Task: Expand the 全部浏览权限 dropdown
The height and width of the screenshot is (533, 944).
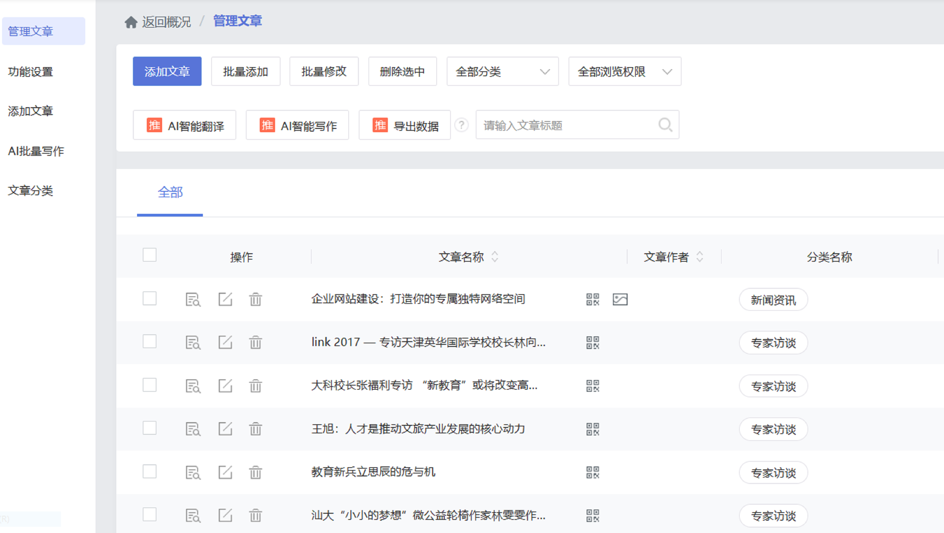Action: [624, 71]
